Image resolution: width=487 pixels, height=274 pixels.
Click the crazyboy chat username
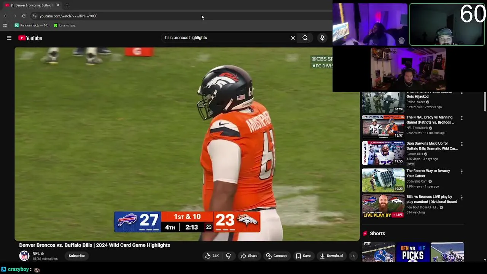click(x=18, y=269)
